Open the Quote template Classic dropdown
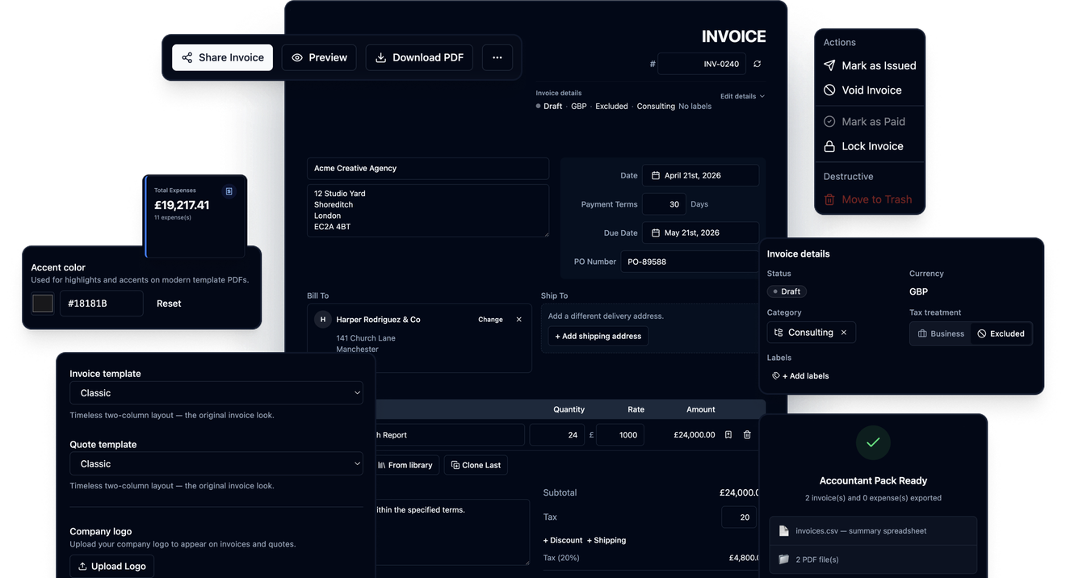Screen dimensions: 1066x578 [216, 464]
